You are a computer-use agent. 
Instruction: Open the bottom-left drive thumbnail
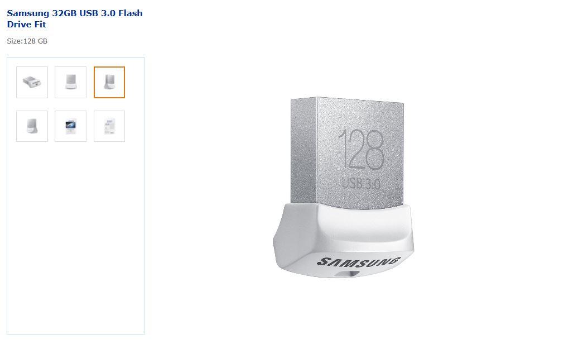tap(32, 126)
